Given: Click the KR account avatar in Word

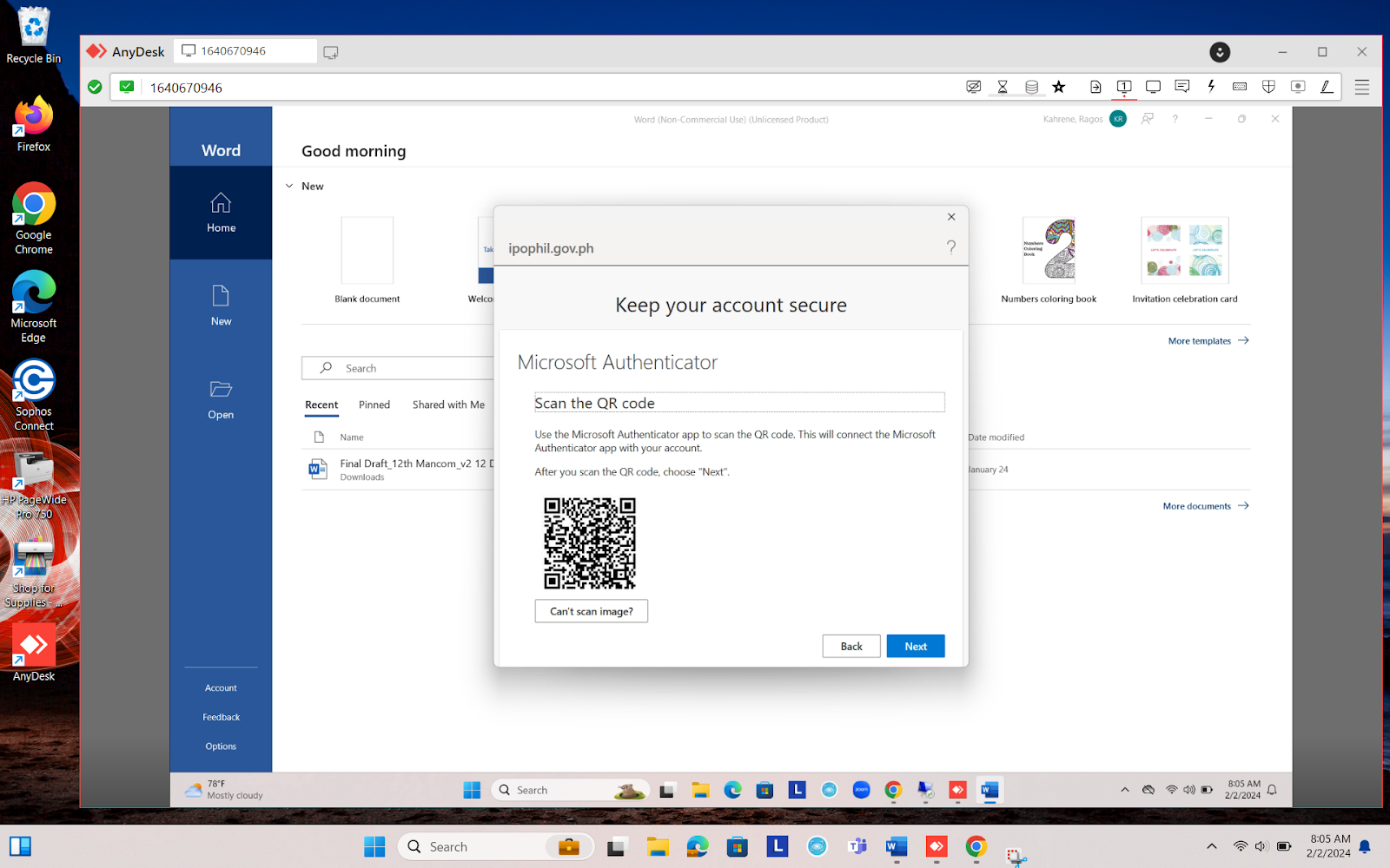Looking at the screenshot, I should coord(1118,119).
